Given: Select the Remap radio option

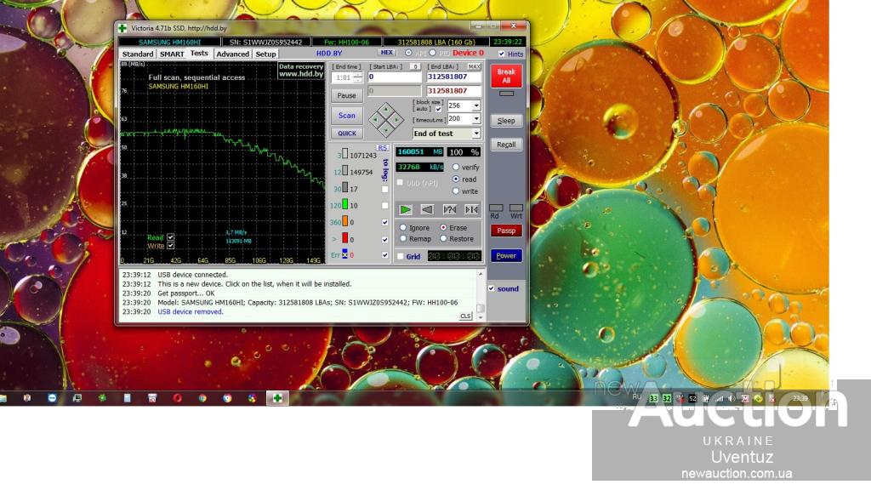Looking at the screenshot, I should pos(403,238).
